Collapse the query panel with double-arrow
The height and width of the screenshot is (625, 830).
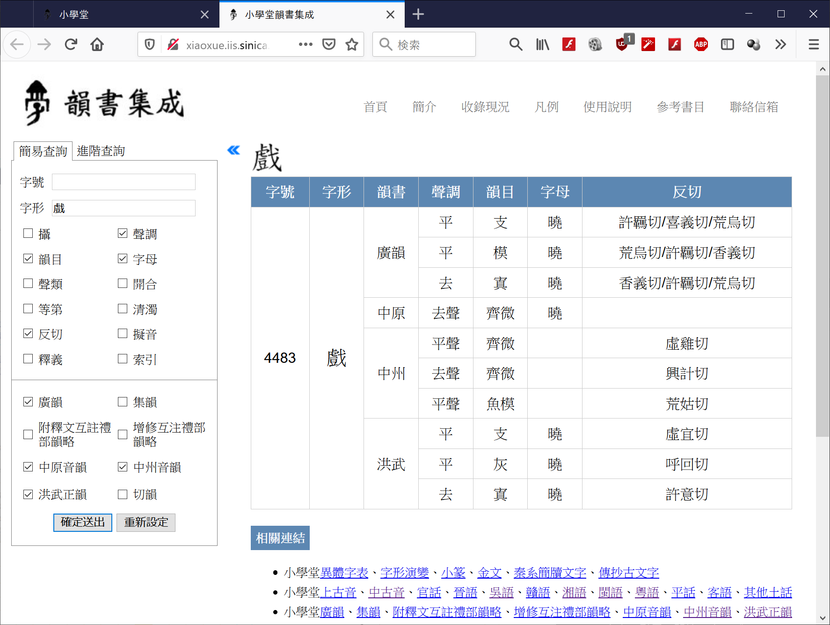(x=233, y=150)
